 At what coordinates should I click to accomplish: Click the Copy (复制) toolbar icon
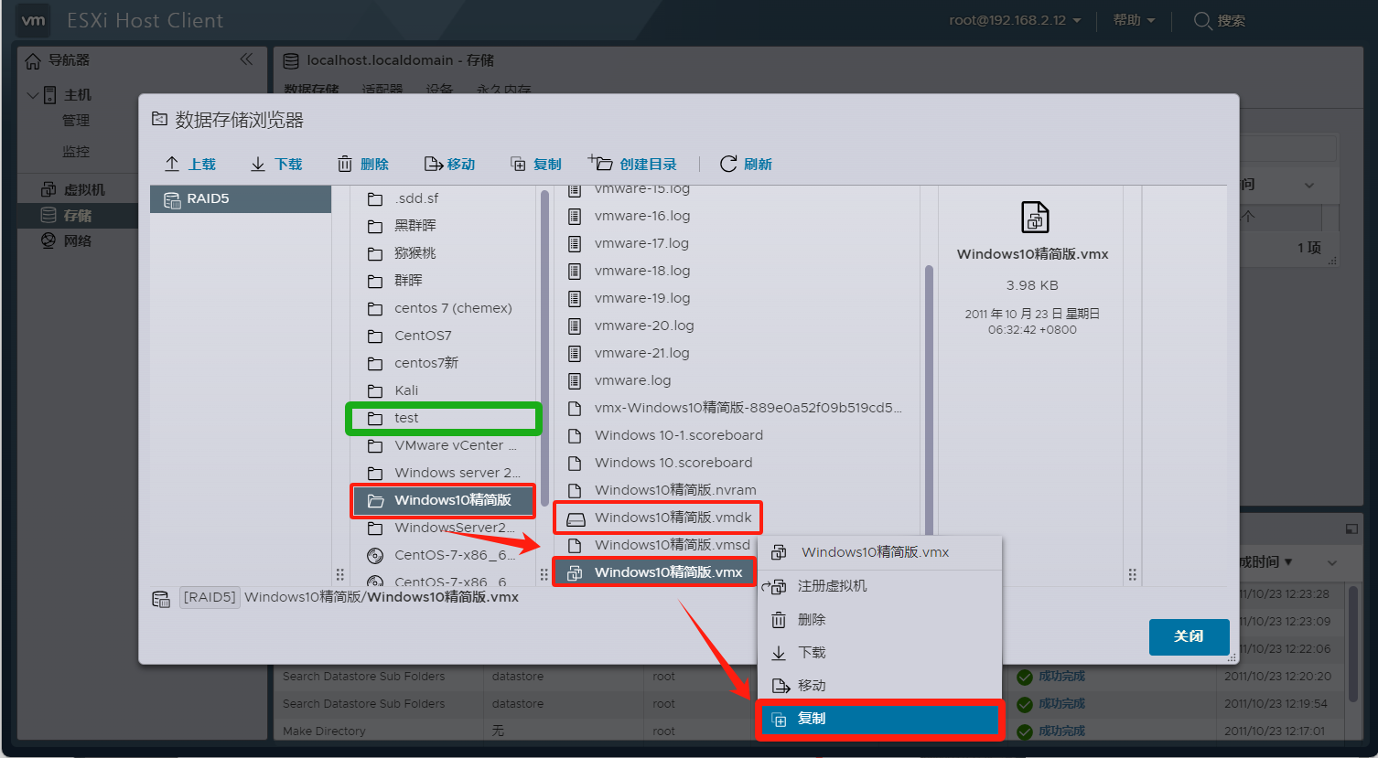point(519,165)
